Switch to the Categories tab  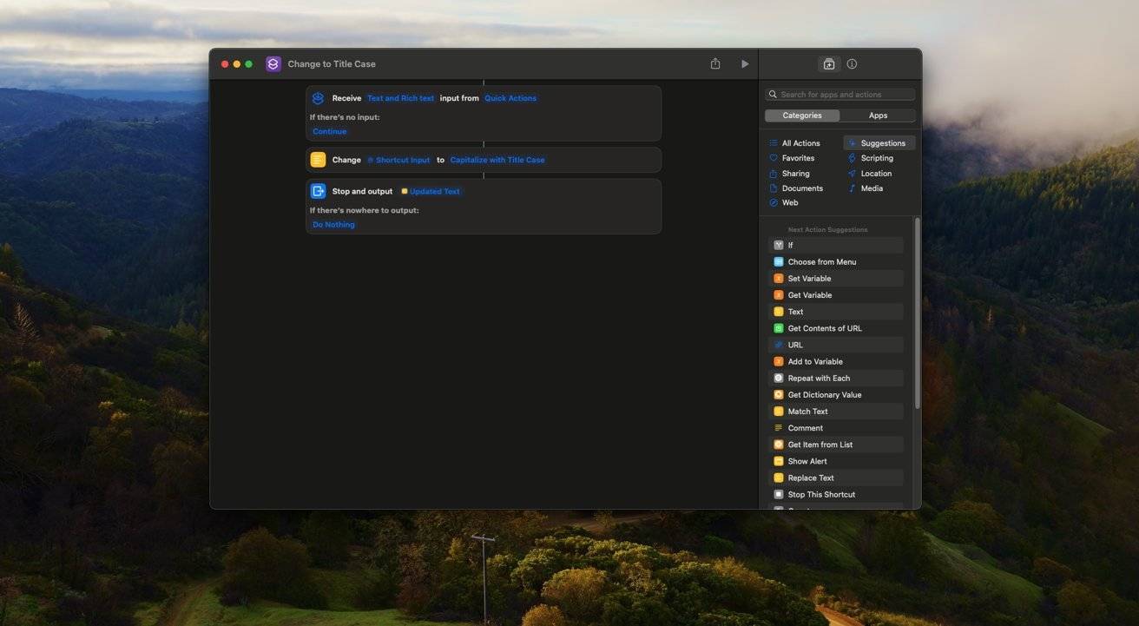(802, 115)
